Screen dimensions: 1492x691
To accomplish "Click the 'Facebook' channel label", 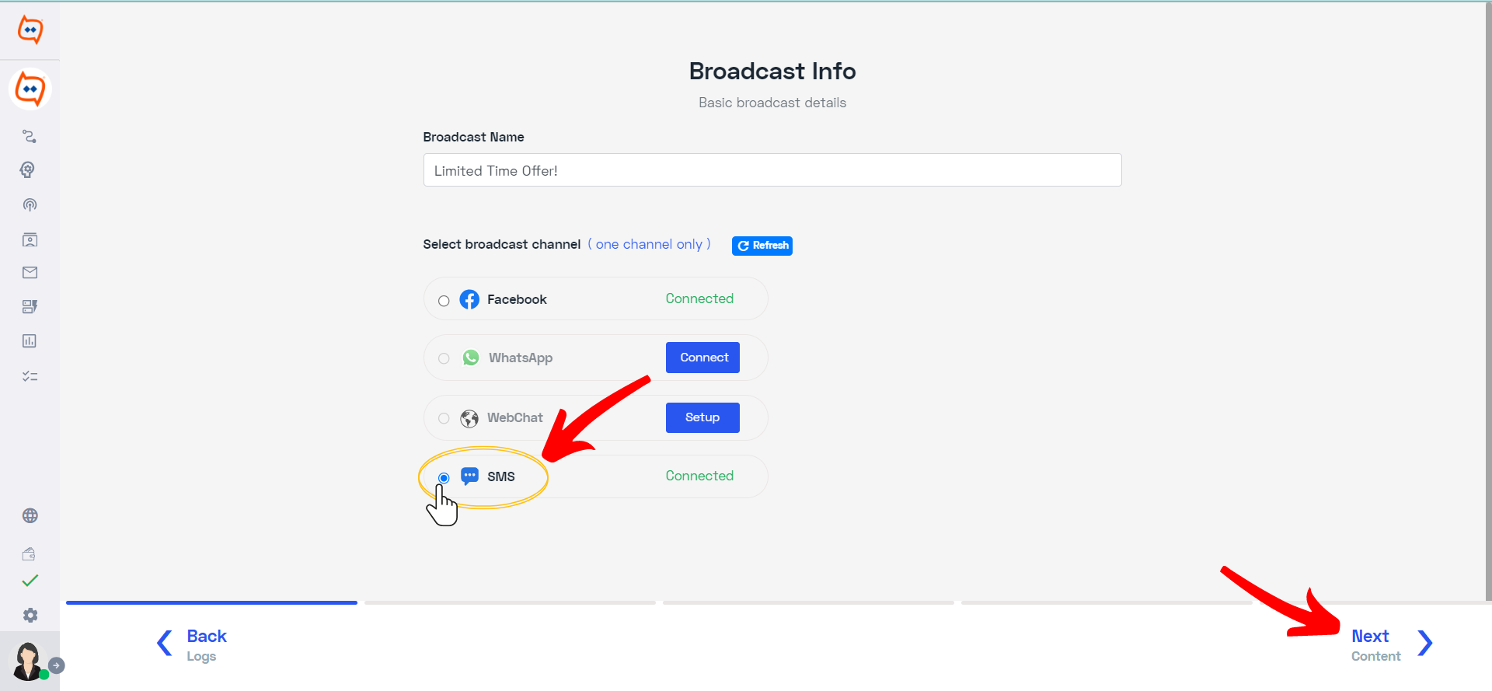I will [x=517, y=299].
